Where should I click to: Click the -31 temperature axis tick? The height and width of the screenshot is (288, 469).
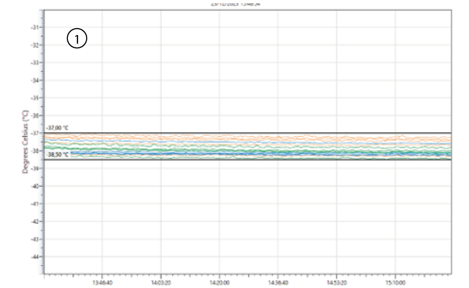(x=36, y=27)
